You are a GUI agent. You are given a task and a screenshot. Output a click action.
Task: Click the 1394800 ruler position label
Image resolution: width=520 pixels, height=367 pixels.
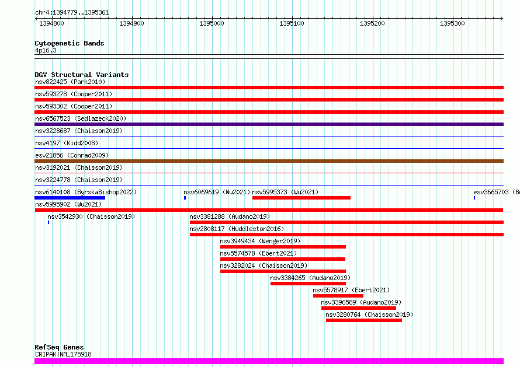pos(51,23)
